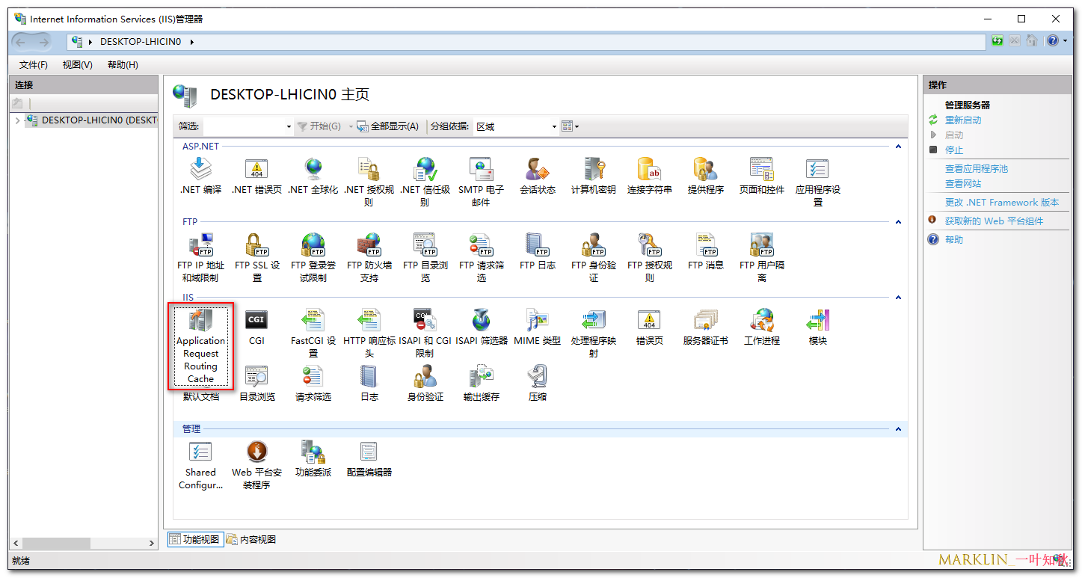Open the CGI feature icon

[256, 327]
